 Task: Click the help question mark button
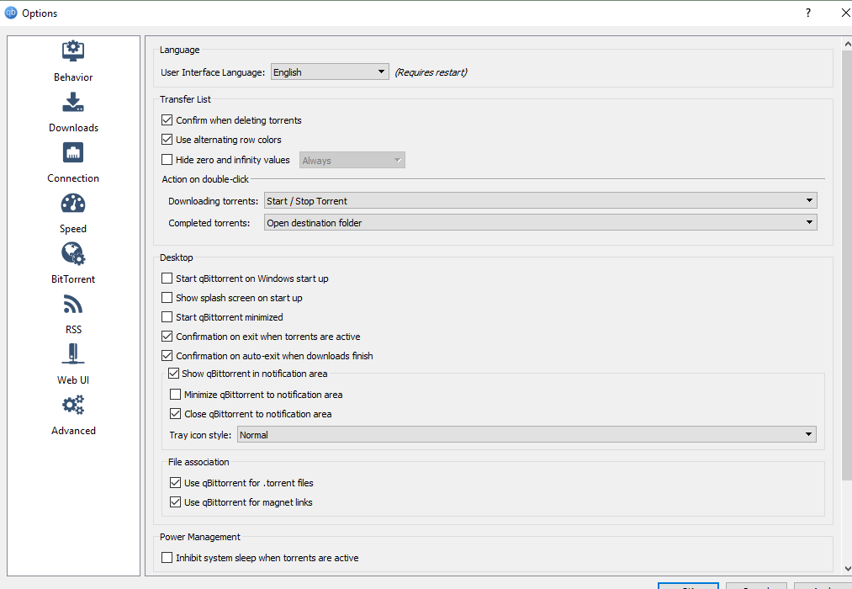808,13
